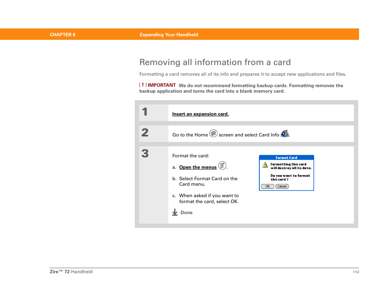The height and width of the screenshot is (291, 376).
Task: Click 'When asked if you want to format' step text
Action: [x=209, y=198]
